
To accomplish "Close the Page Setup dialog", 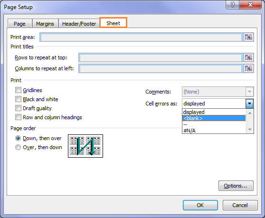I will click(x=250, y=5).
